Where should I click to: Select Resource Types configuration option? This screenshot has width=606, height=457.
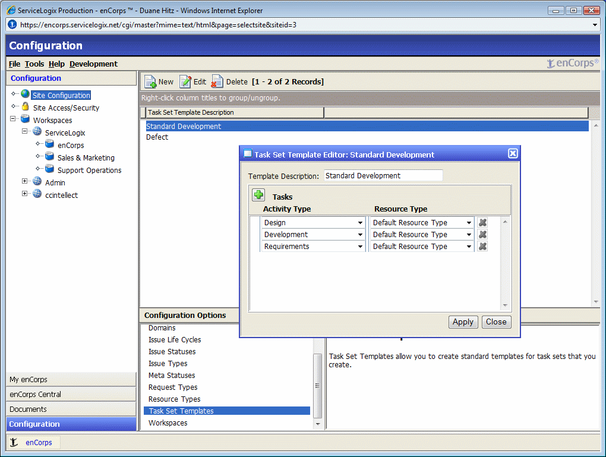tap(174, 399)
